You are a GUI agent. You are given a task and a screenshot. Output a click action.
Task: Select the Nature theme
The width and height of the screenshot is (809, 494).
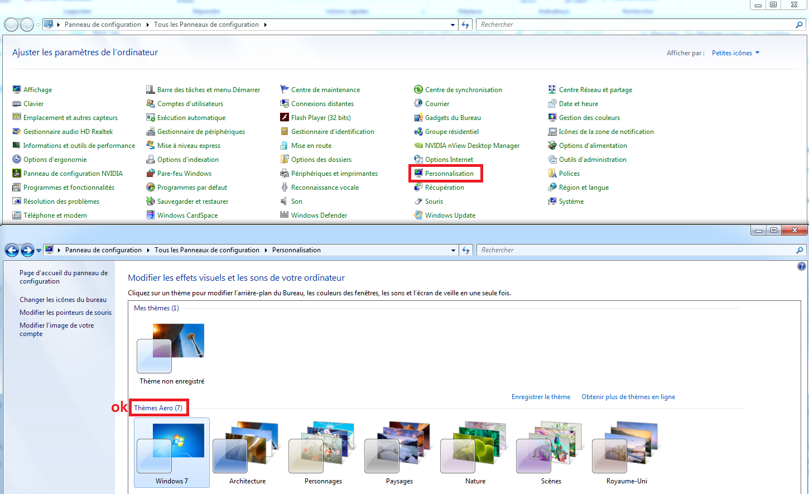475,453
